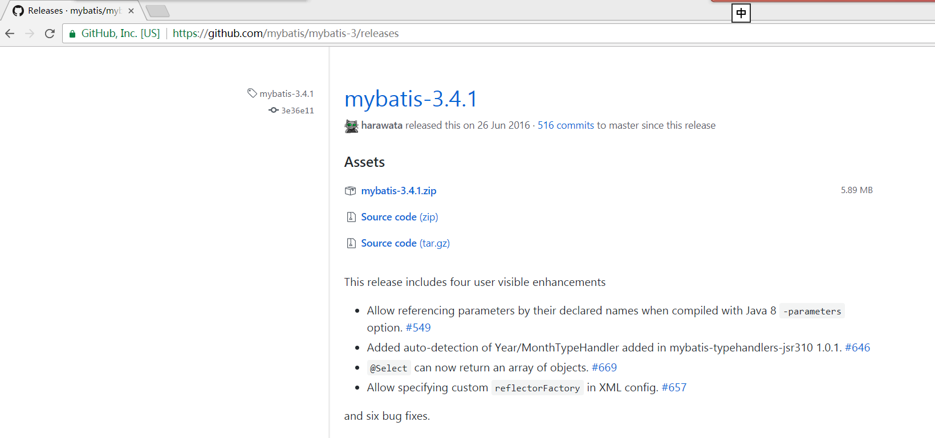Click the GitHub, Inc. [US] certificate label

tap(121, 34)
